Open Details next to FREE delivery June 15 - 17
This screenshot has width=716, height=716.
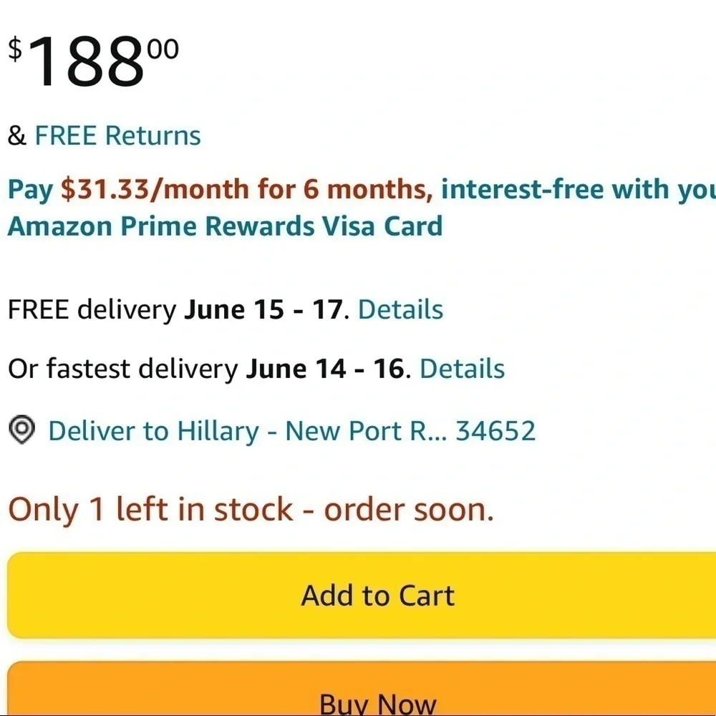coord(400,309)
